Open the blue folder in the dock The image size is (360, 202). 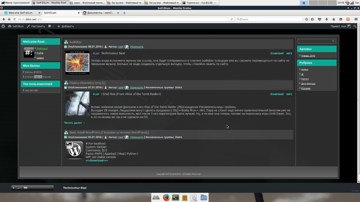click(204, 197)
